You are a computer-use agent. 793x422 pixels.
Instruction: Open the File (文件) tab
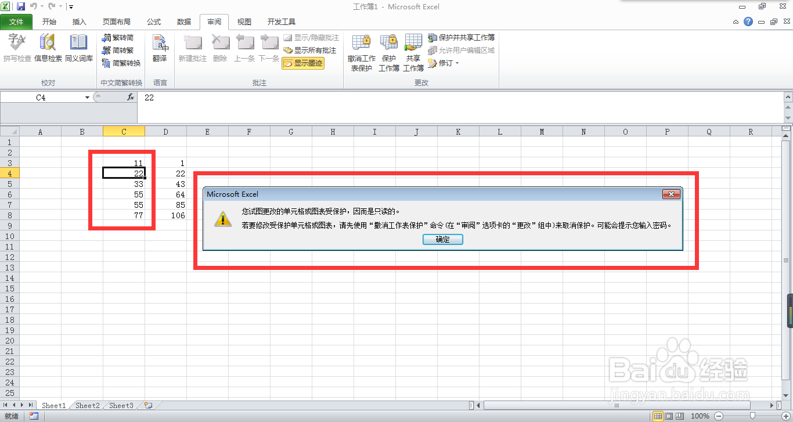click(x=17, y=22)
